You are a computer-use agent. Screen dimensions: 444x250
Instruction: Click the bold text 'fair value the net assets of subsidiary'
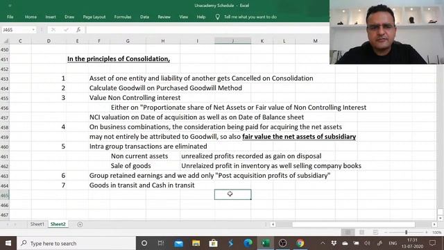click(299, 137)
